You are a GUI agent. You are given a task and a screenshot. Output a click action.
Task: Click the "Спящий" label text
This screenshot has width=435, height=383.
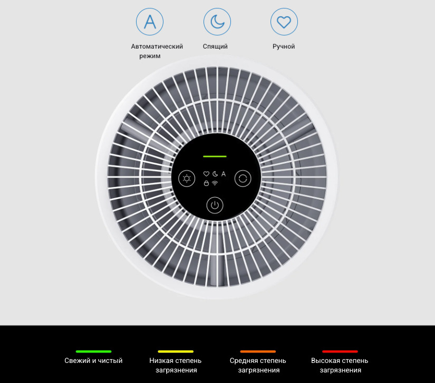pos(215,46)
